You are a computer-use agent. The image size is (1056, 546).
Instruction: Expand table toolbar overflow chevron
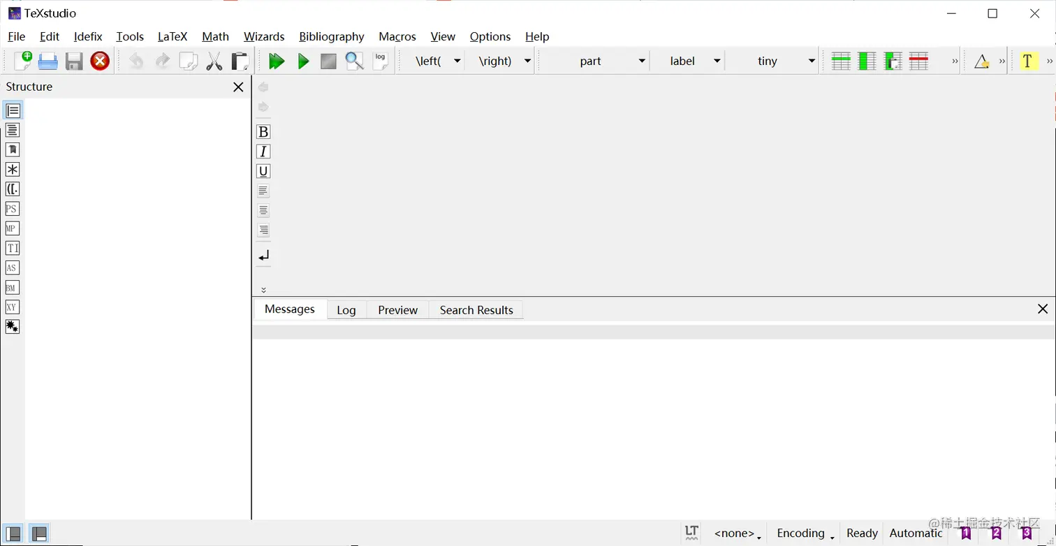(x=955, y=61)
